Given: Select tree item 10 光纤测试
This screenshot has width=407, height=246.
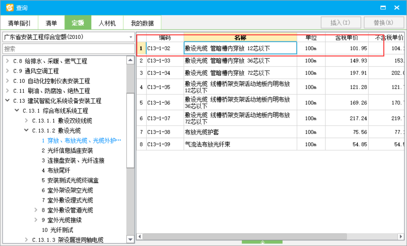Looking at the screenshot, I should coord(57,230).
